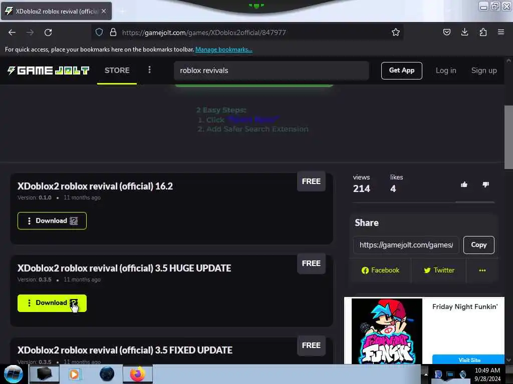Screen dimensions: 513x384
Task: Click the Friday Night Funkin' ad title
Action: click(464, 306)
